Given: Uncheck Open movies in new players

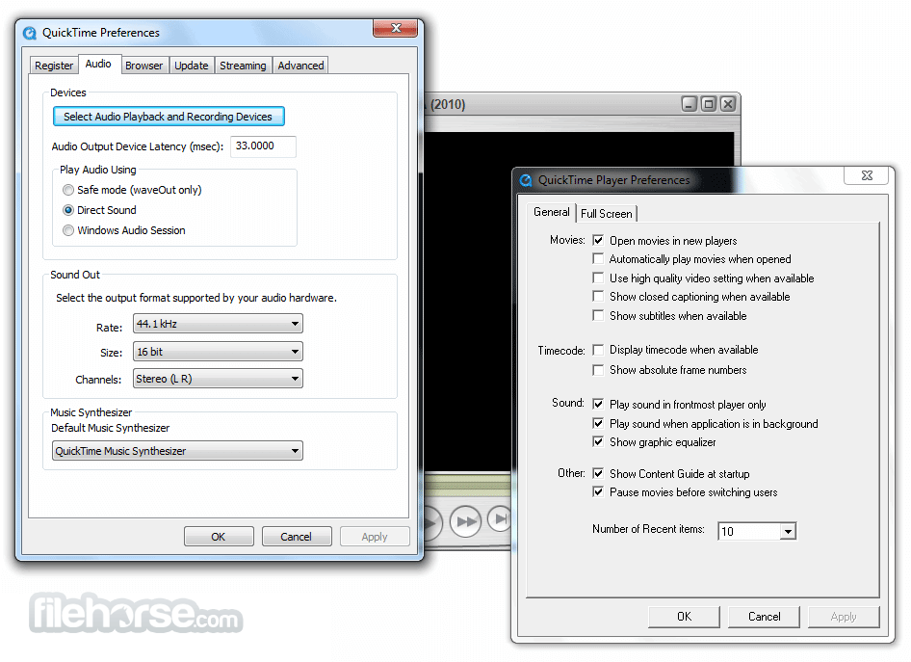Looking at the screenshot, I should [598, 240].
